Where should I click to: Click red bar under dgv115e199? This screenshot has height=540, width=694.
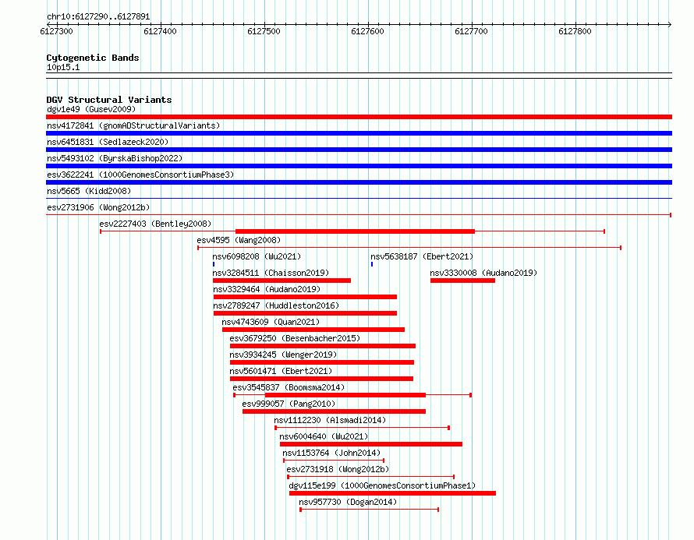click(x=392, y=493)
